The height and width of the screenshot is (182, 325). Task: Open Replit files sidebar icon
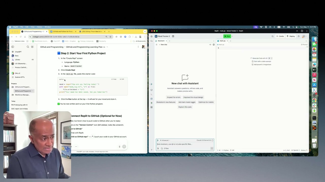coord(152,41)
